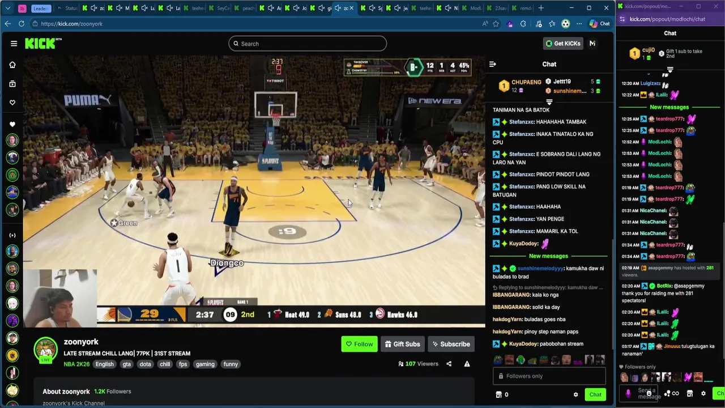Open the first avatar in following sidebar
725x408 pixels.
coord(12,141)
